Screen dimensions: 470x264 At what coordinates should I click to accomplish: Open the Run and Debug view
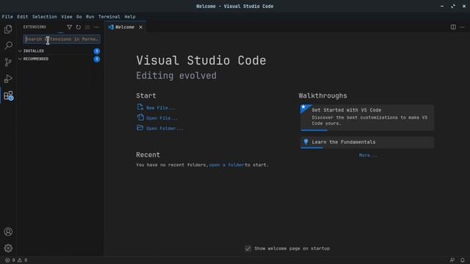click(8, 78)
